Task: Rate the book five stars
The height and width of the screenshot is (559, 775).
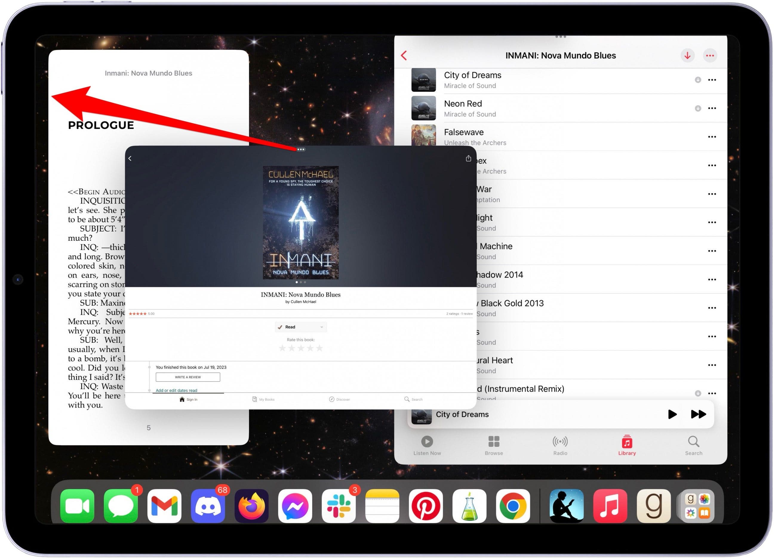Action: pyautogui.click(x=319, y=348)
